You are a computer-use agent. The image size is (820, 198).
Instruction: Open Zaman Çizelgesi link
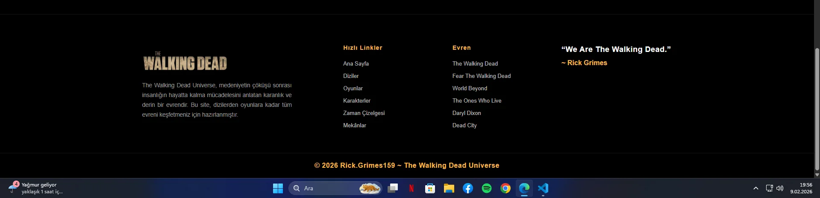(x=364, y=113)
